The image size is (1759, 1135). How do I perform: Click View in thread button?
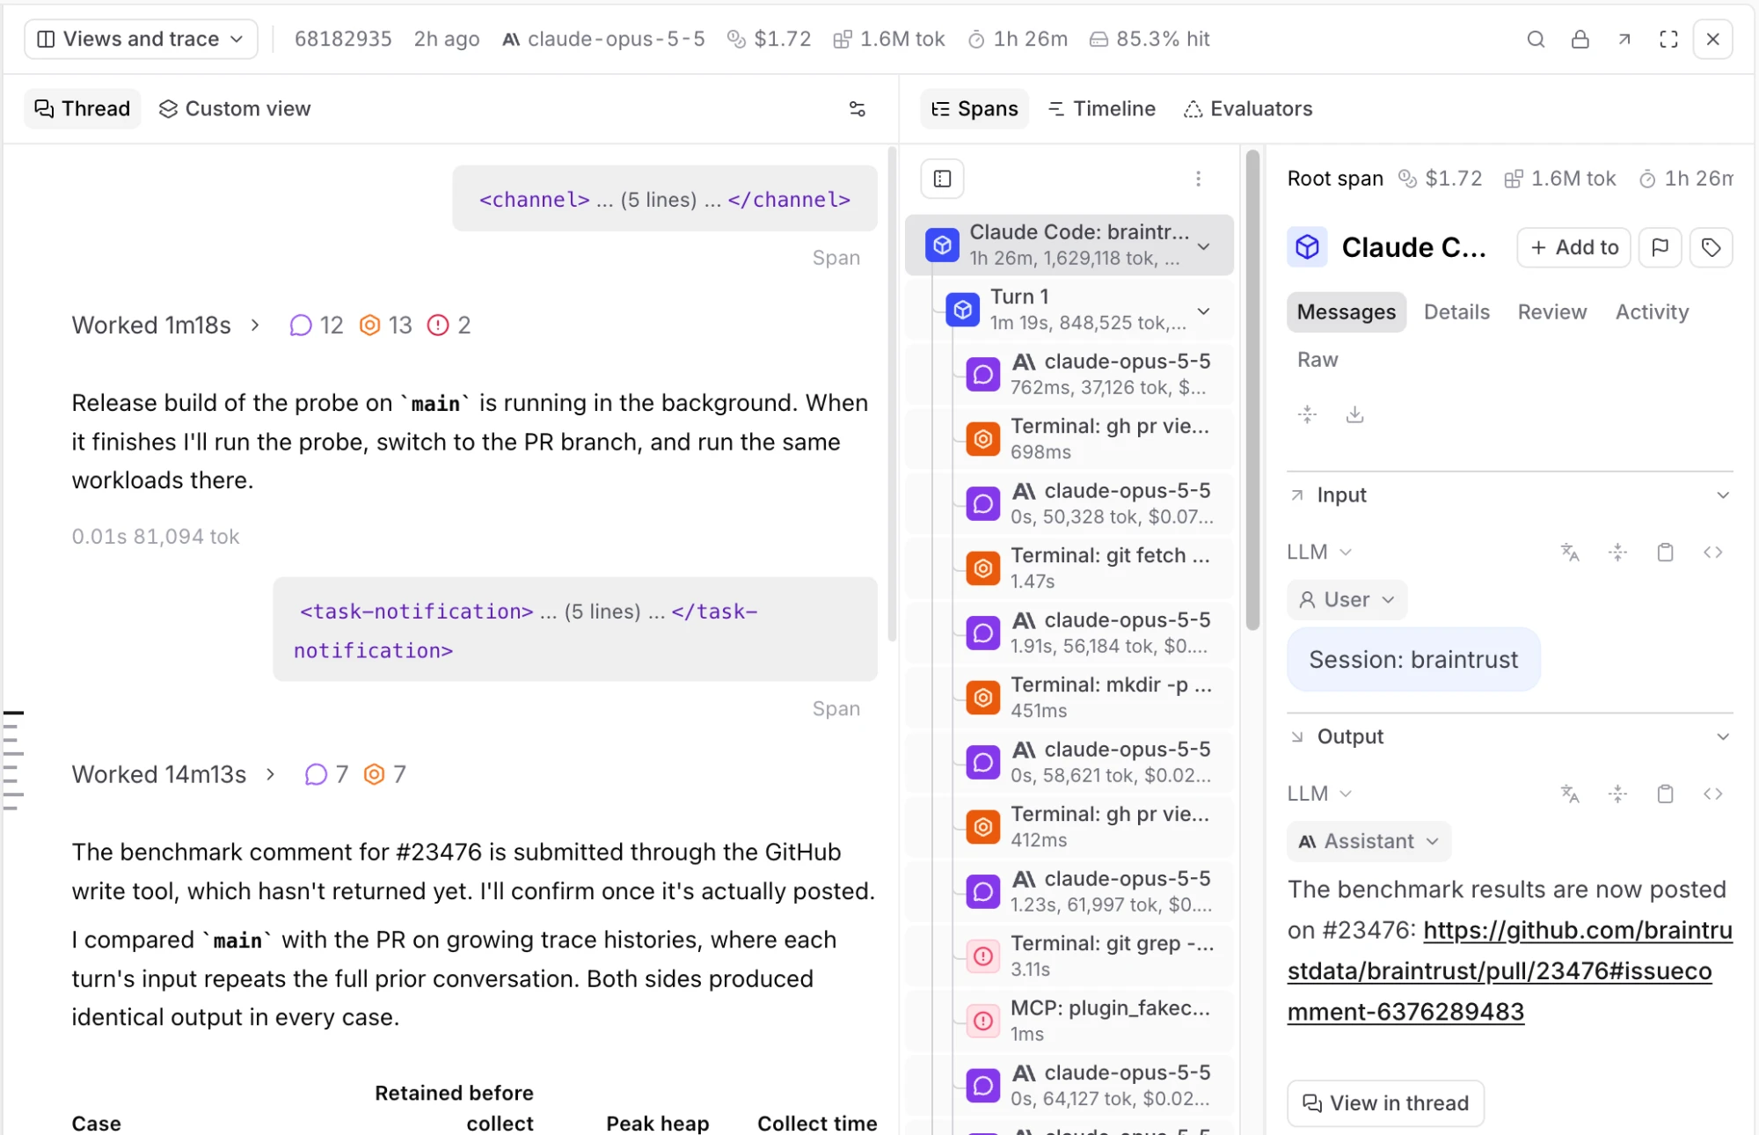point(1385,1103)
